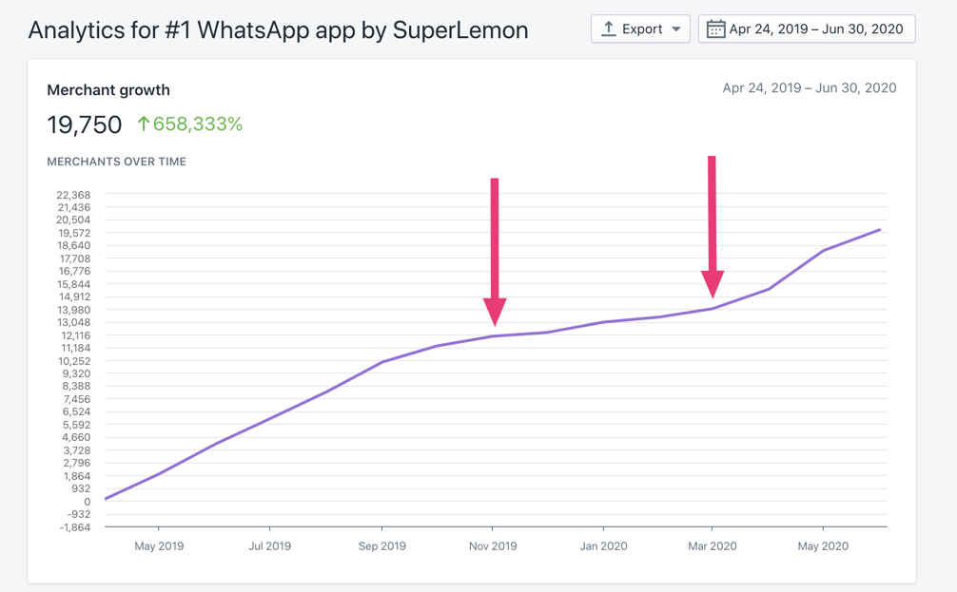
Task: Click the 22,368 y-axis label
Action: tap(73, 195)
